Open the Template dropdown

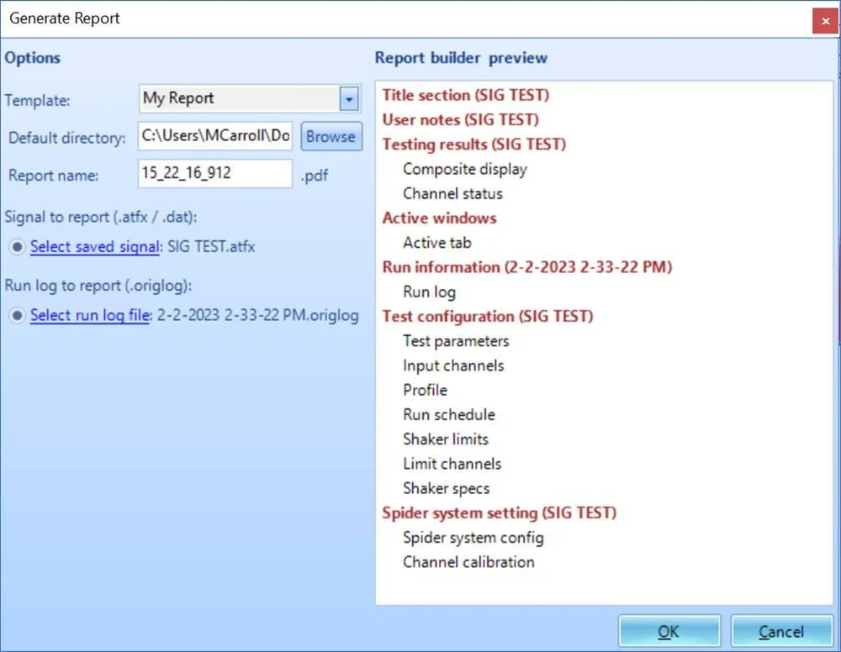pyautogui.click(x=348, y=98)
